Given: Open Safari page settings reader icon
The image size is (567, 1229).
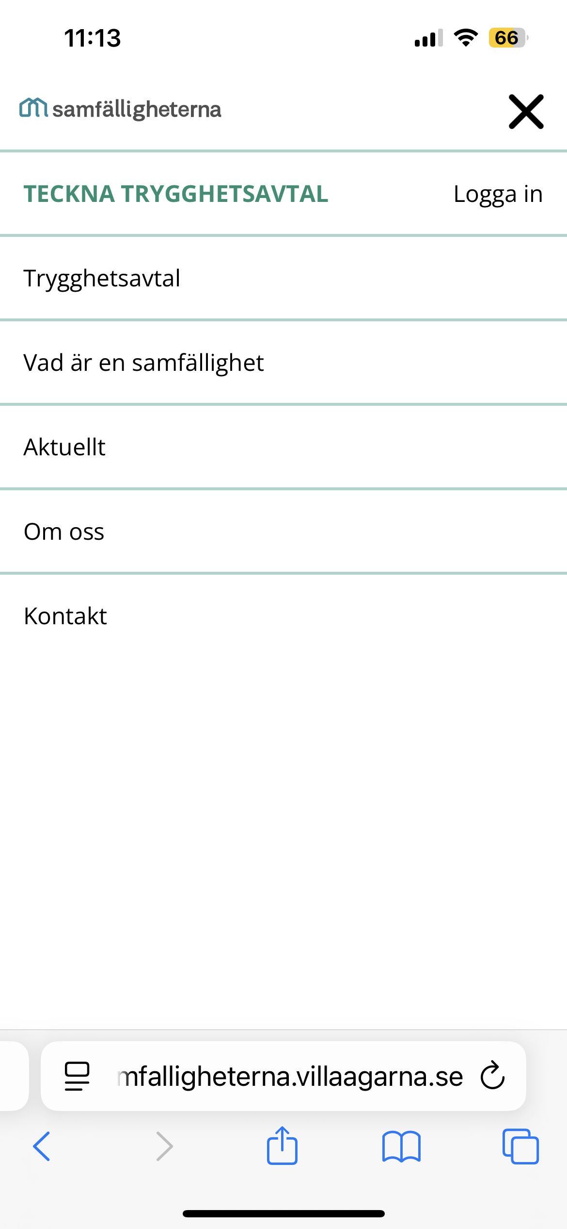Looking at the screenshot, I should click(77, 1076).
